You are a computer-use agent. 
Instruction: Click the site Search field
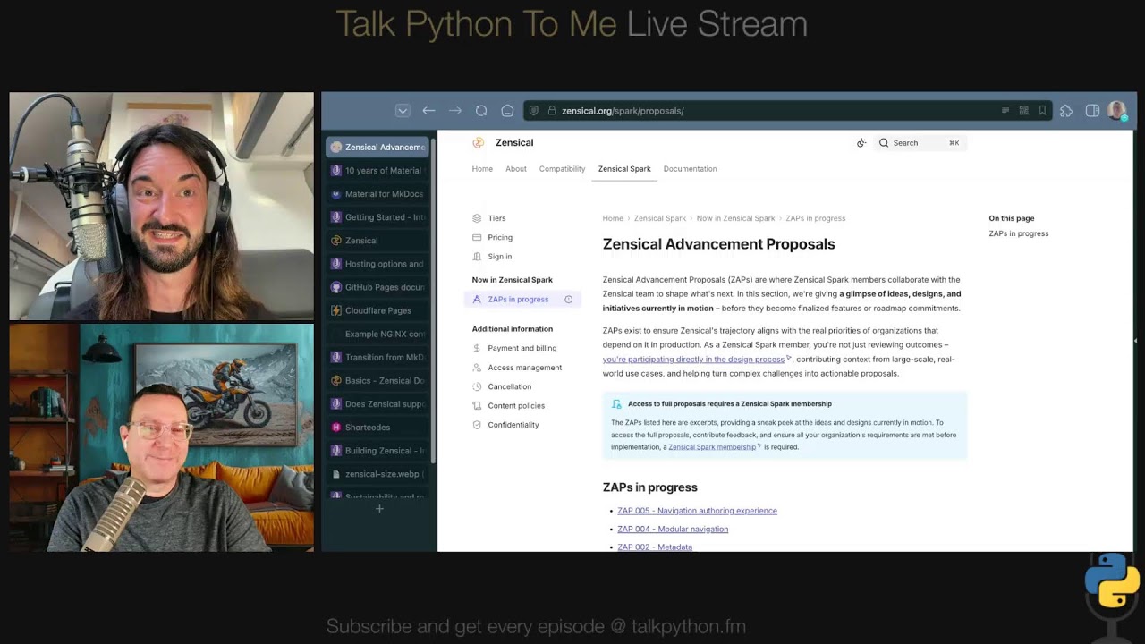pos(920,143)
